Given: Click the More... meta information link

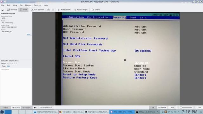Looking at the screenshot, I should (x=29, y=35).
